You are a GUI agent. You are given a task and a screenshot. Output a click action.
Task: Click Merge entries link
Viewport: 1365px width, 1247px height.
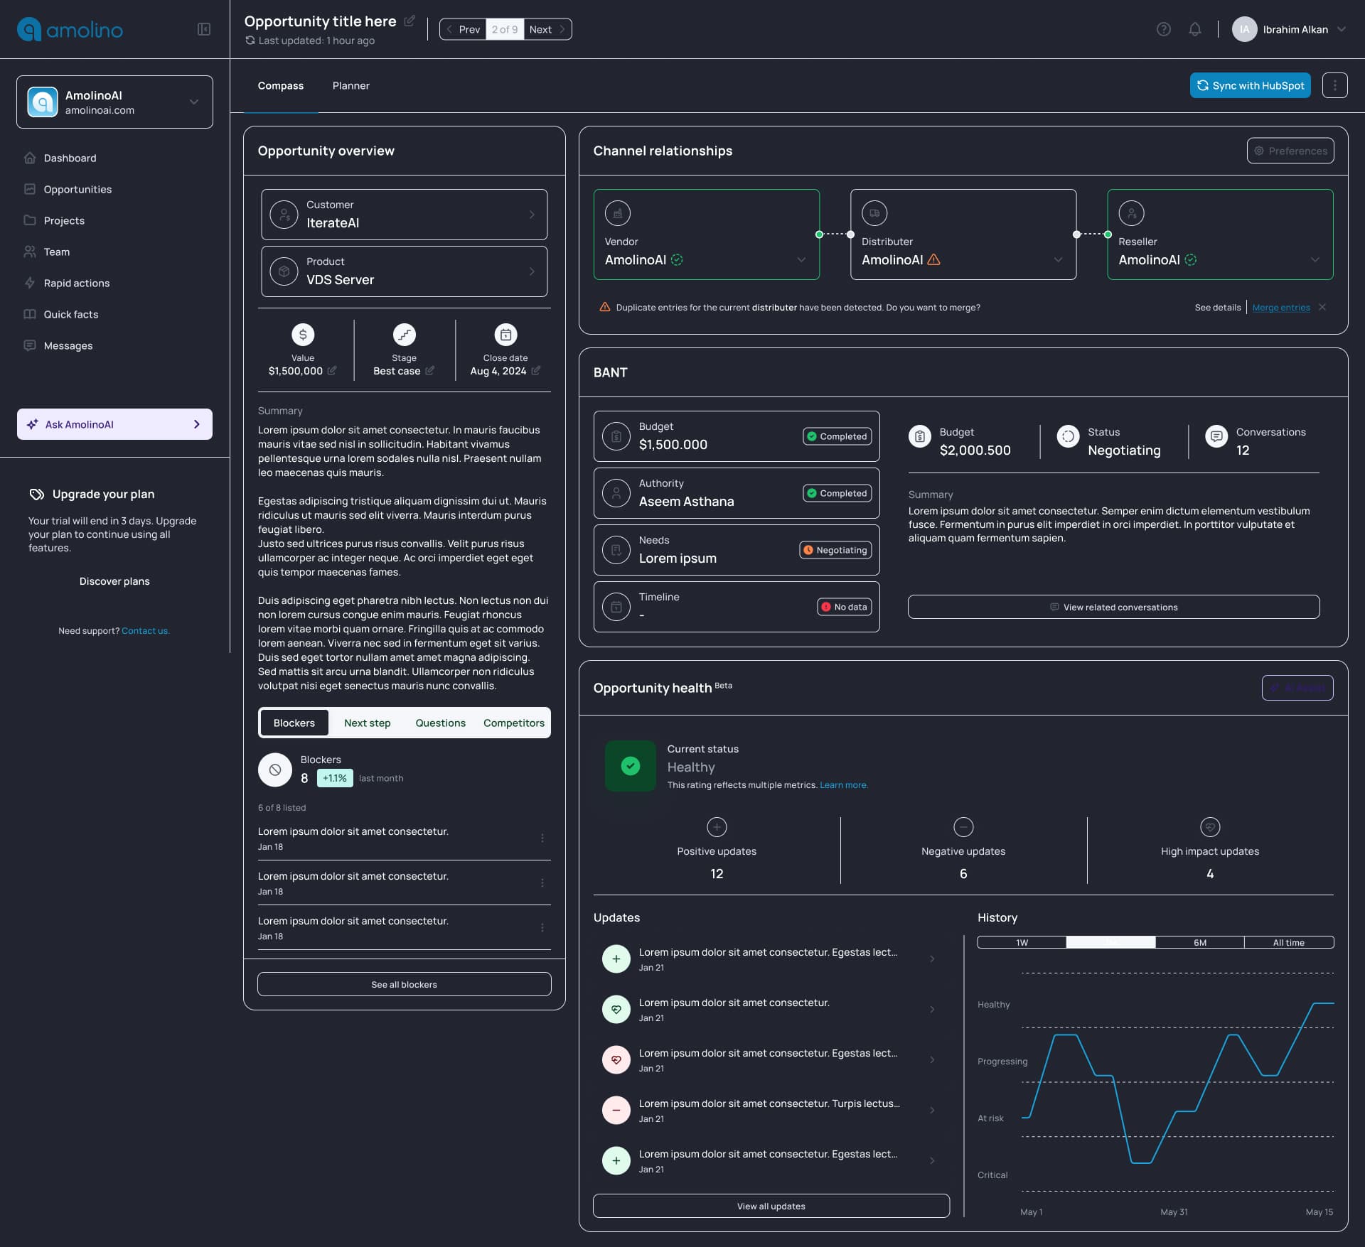tap(1281, 307)
